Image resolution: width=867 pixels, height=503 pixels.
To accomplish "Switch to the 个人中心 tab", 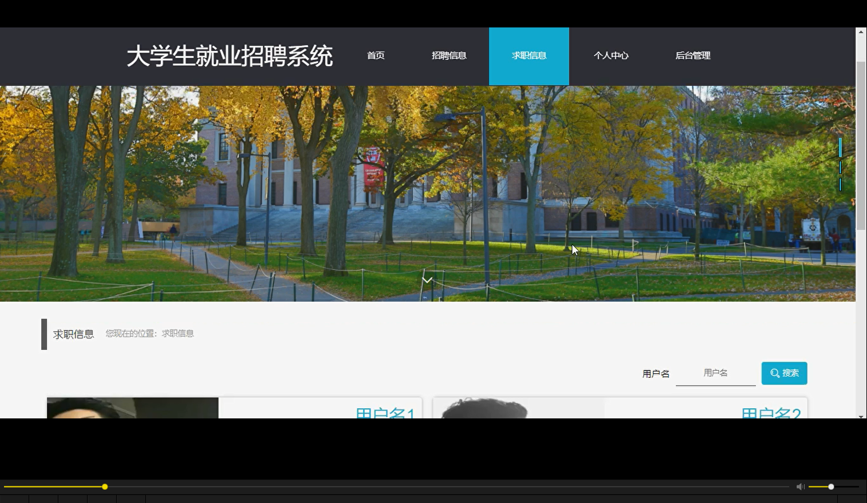I will pos(611,55).
